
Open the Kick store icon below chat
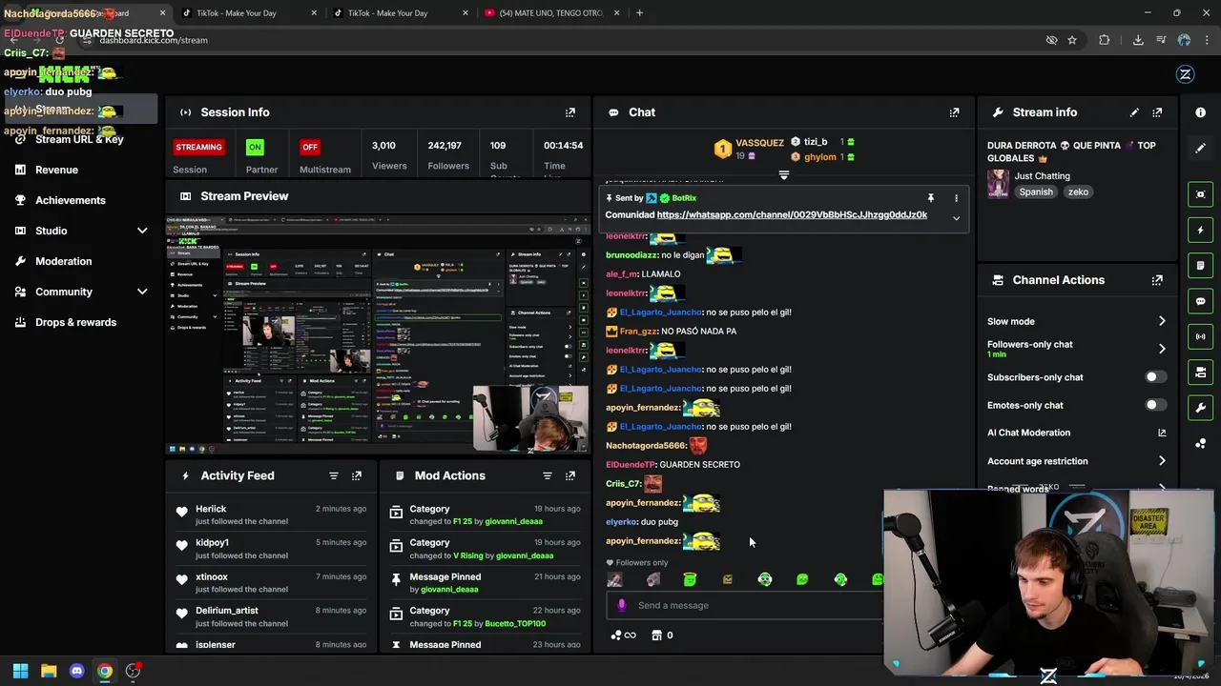tap(656, 636)
